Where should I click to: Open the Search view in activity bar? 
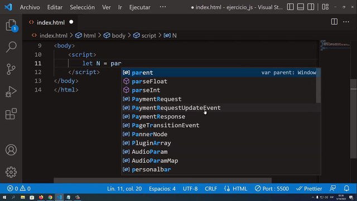(11, 47)
